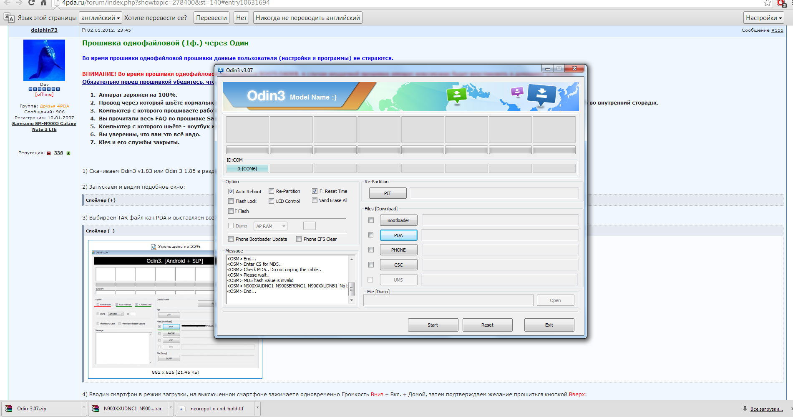Click the Bootloader file button

[x=398, y=220]
